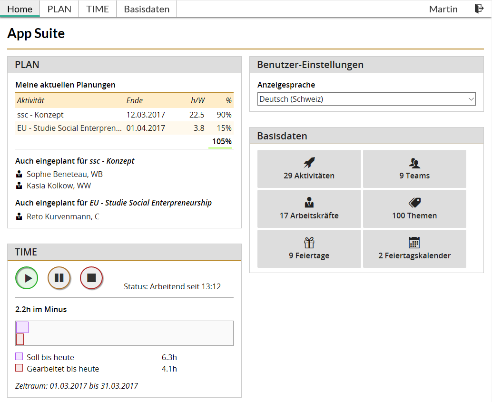Open the 2 Feiertagskalender calendar tile

click(x=414, y=249)
